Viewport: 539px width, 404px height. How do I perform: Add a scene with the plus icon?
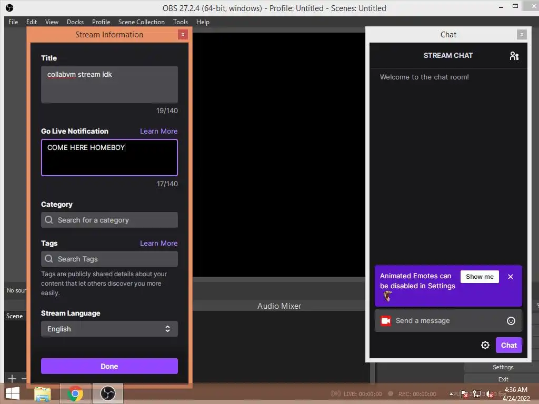click(12, 379)
